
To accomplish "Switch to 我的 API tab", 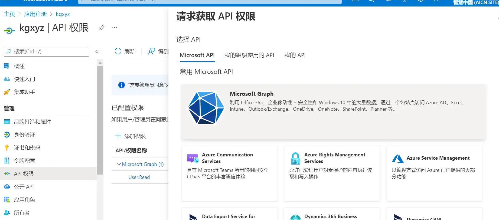I will [295, 55].
